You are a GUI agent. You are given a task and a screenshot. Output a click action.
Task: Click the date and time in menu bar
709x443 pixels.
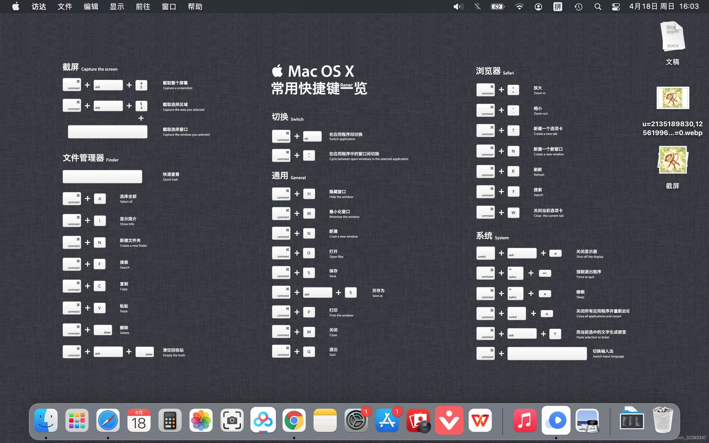[664, 6]
